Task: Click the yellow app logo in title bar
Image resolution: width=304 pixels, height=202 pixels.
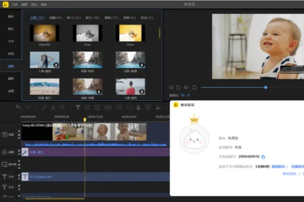Action: (6, 5)
